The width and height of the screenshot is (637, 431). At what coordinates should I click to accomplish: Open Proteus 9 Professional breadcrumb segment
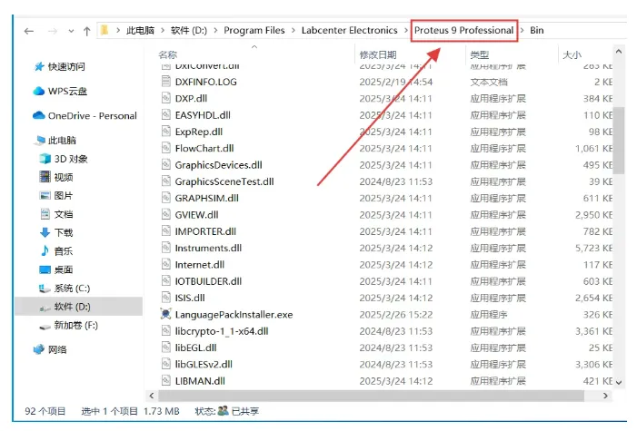pyautogui.click(x=464, y=31)
